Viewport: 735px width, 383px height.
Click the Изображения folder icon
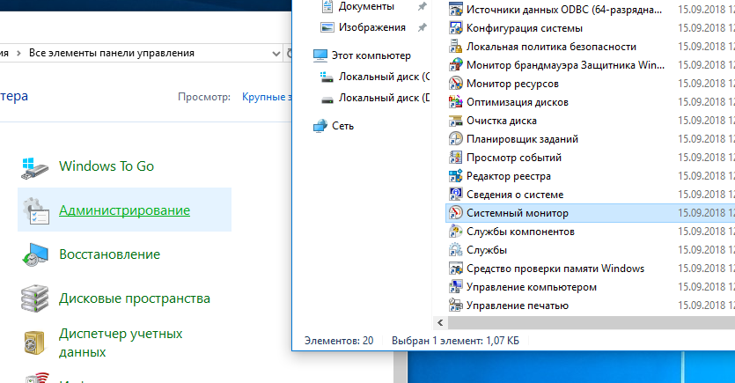click(x=327, y=27)
